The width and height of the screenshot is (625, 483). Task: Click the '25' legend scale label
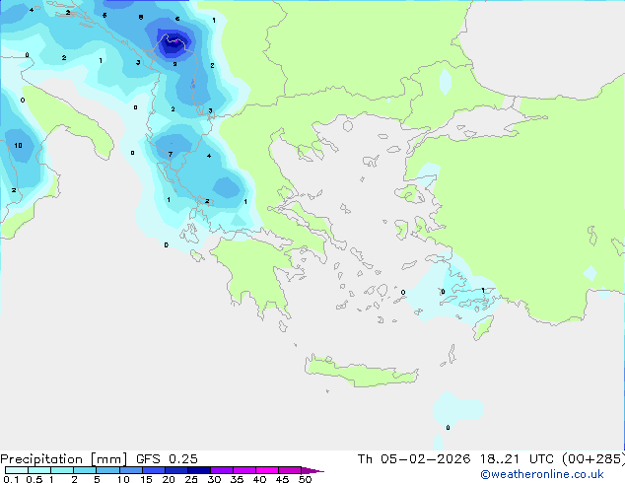click(x=191, y=479)
